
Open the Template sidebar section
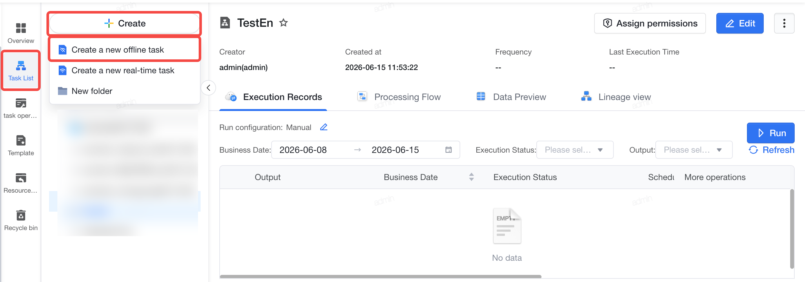click(x=21, y=145)
